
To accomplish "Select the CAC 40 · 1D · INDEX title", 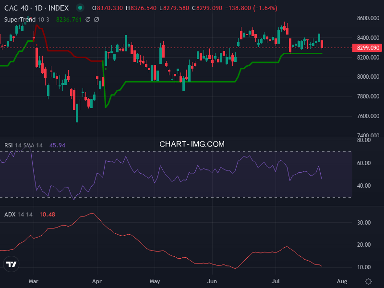I will tap(36, 8).
